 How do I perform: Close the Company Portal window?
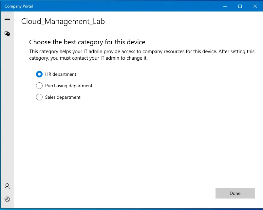pos(255,6)
